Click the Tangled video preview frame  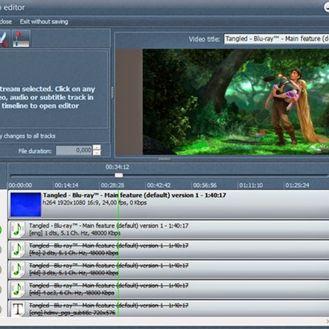(x=236, y=102)
